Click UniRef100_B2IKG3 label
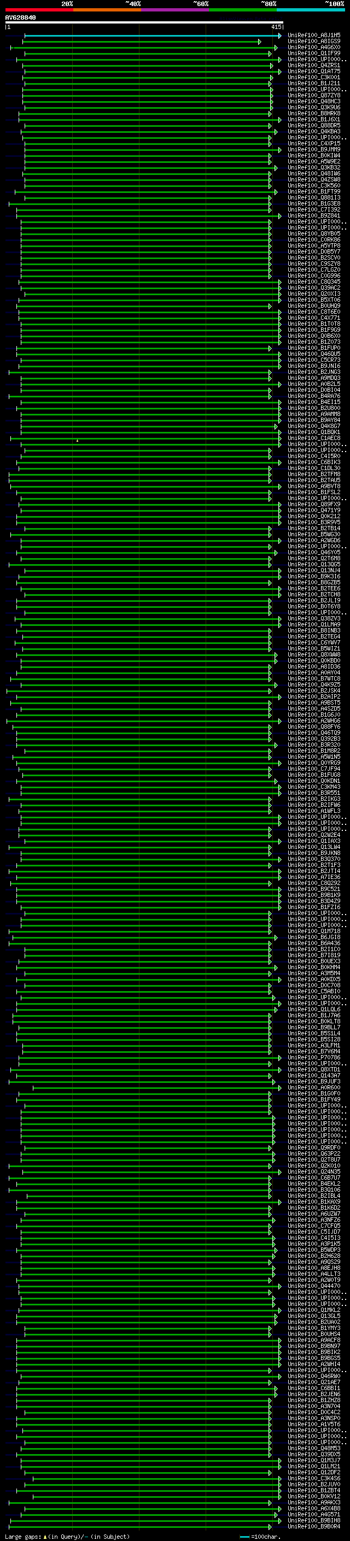The width and height of the screenshot is (350, 1541). [314, 799]
